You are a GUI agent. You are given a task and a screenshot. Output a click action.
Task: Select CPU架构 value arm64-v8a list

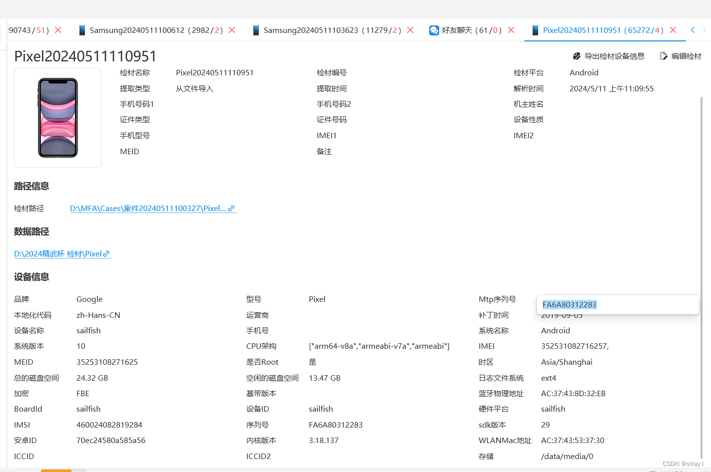(379, 346)
